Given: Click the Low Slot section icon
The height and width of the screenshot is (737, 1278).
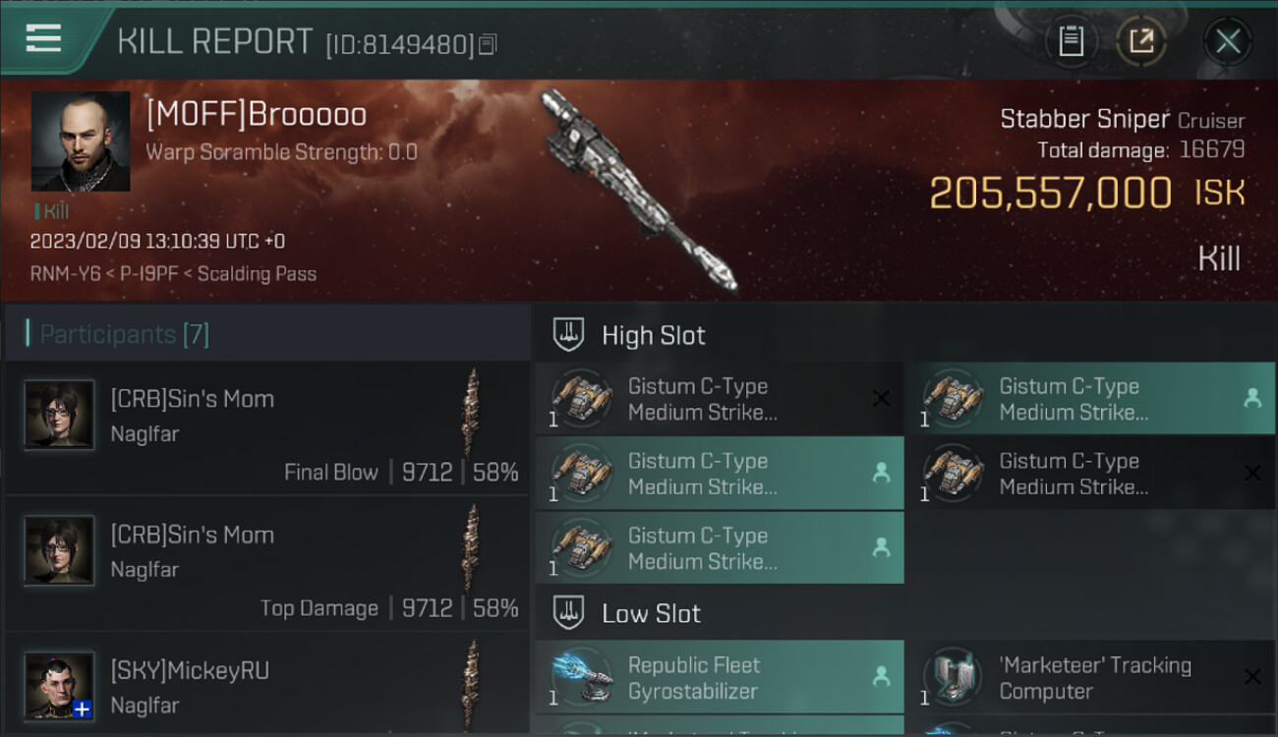Looking at the screenshot, I should (x=569, y=613).
